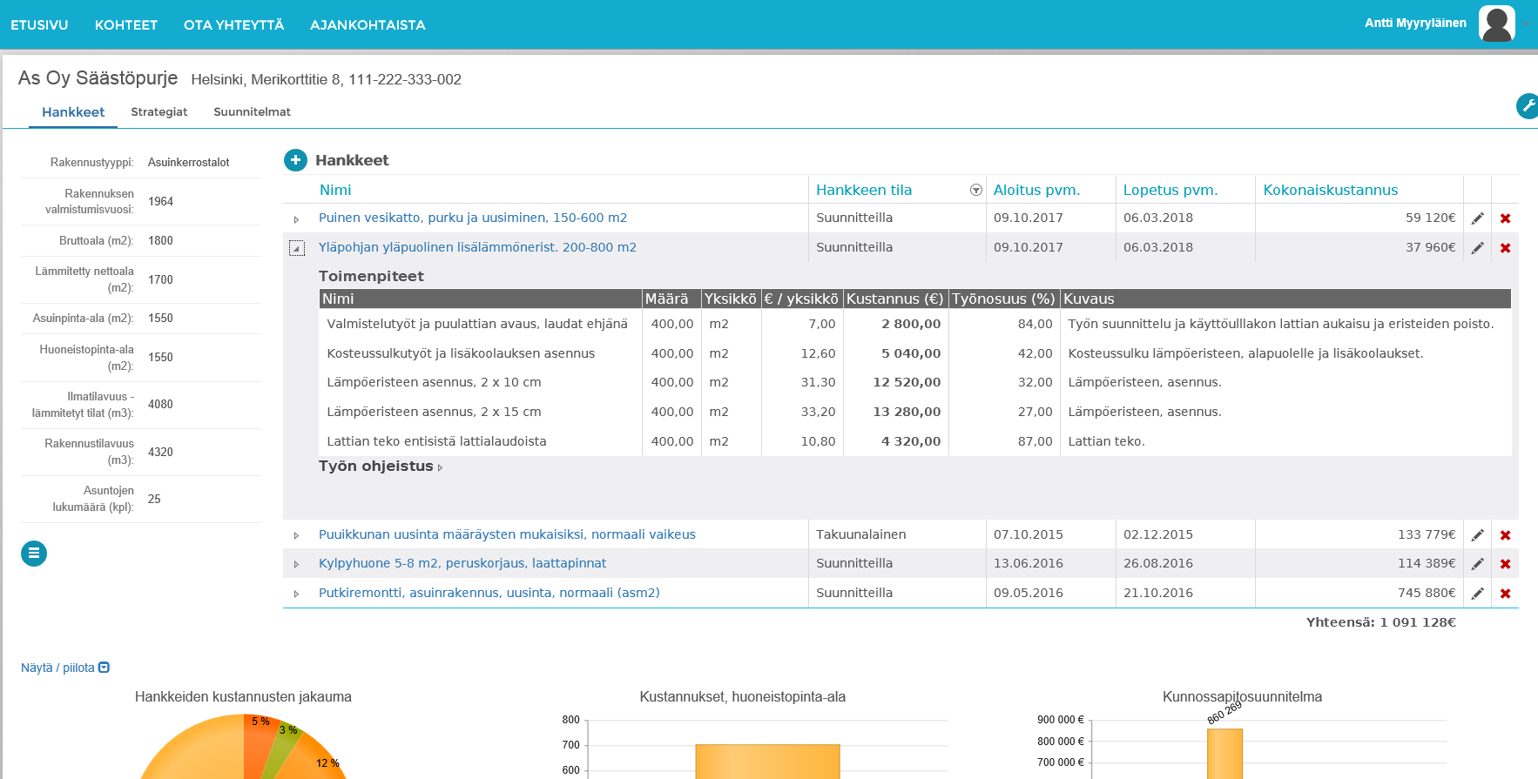
Task: Click the Ilmatilavuus value 4080
Action: [x=160, y=405]
